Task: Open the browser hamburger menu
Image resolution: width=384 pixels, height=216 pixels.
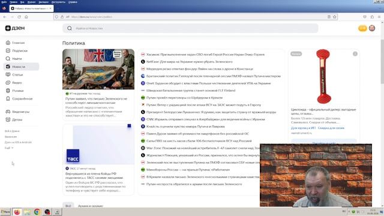Action: 379,17
